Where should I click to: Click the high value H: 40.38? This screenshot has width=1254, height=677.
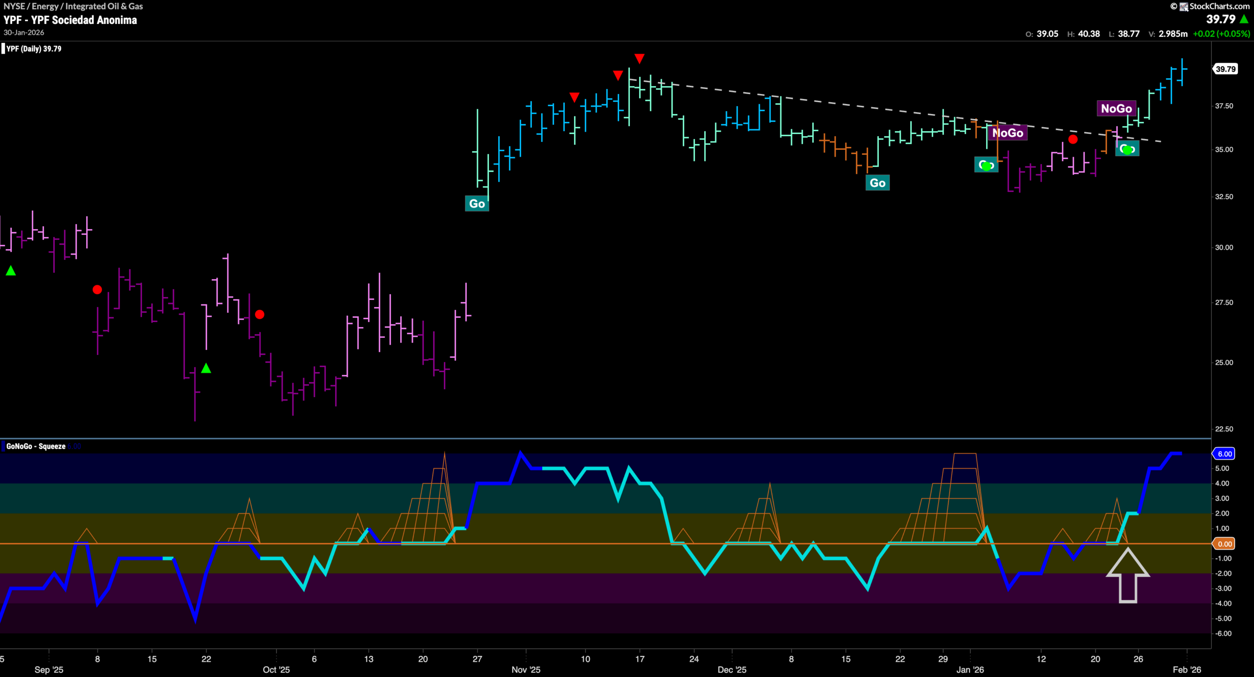coord(1083,34)
